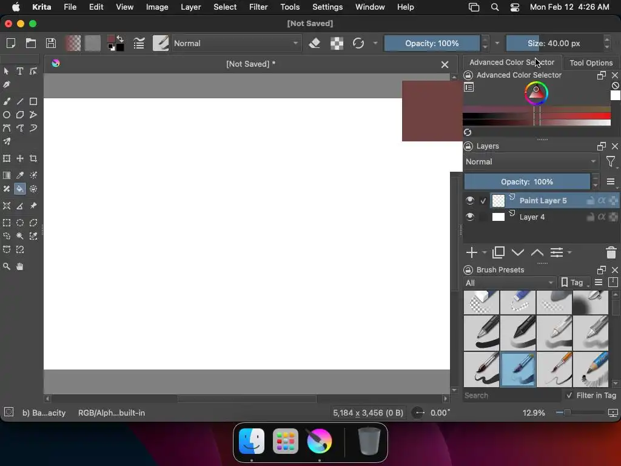The height and width of the screenshot is (466, 621).
Task: Select the Pan hand tool
Action: [20, 266]
